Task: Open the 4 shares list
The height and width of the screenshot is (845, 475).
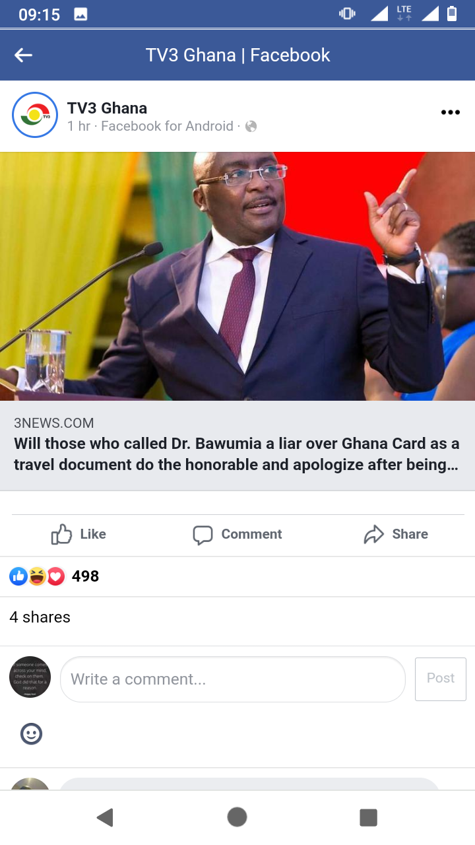Action: pos(40,617)
